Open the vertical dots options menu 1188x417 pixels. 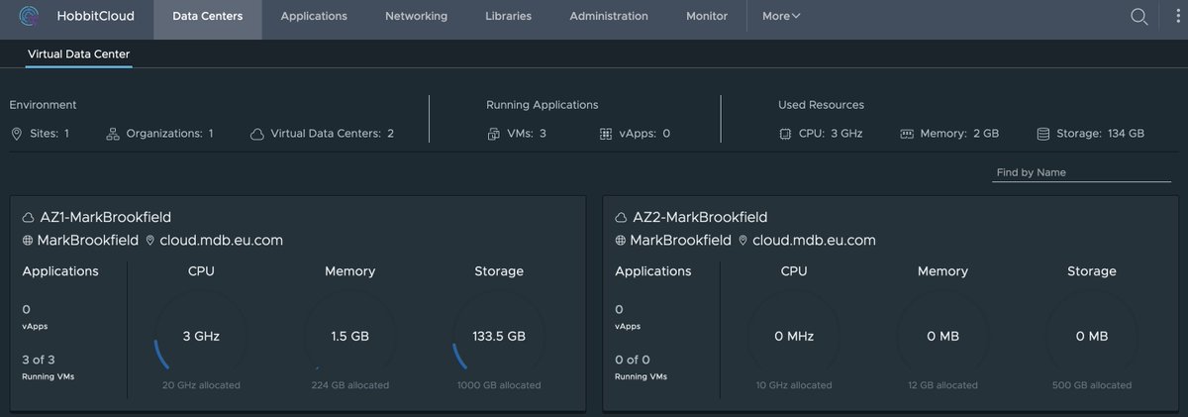point(1175,17)
